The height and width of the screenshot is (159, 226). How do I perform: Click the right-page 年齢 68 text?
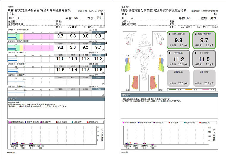pyautogui.click(x=184, y=18)
